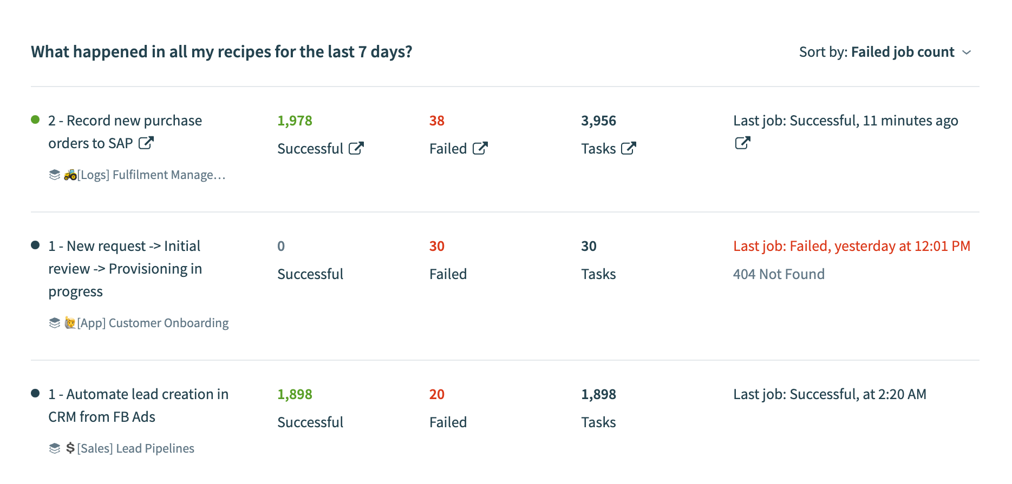Click the 30 failed jobs count
Viewport: 1012px width, 484px height.
coord(437,247)
